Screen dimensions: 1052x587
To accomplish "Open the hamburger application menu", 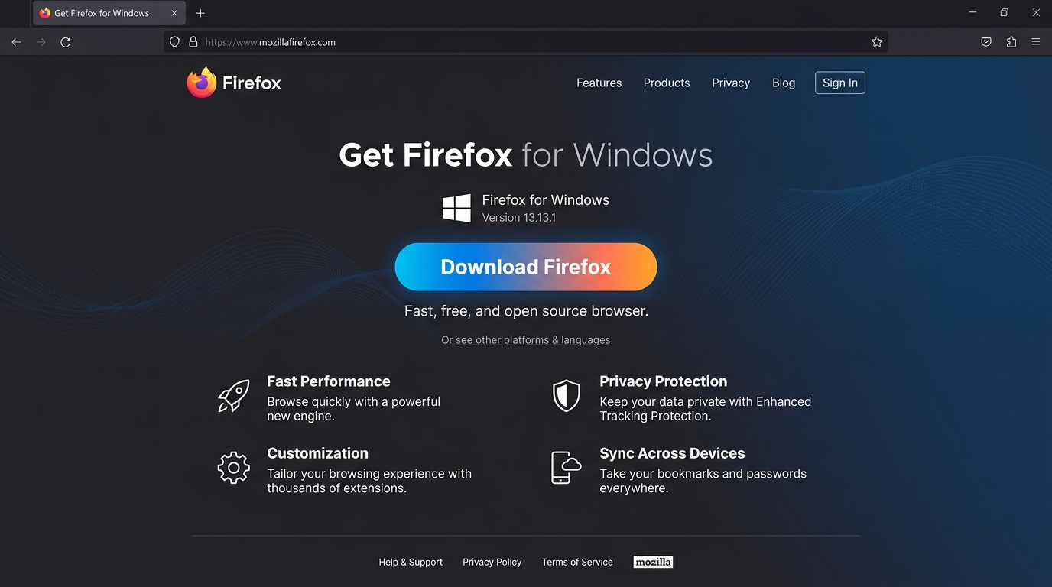I will (x=1036, y=42).
